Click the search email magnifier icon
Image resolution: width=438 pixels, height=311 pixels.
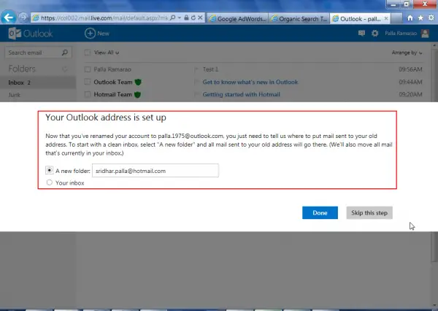pos(66,53)
